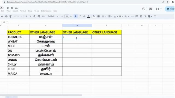This screenshot has width=175, height=98.
Task: Open the fill color bucket
Action: 94,16
